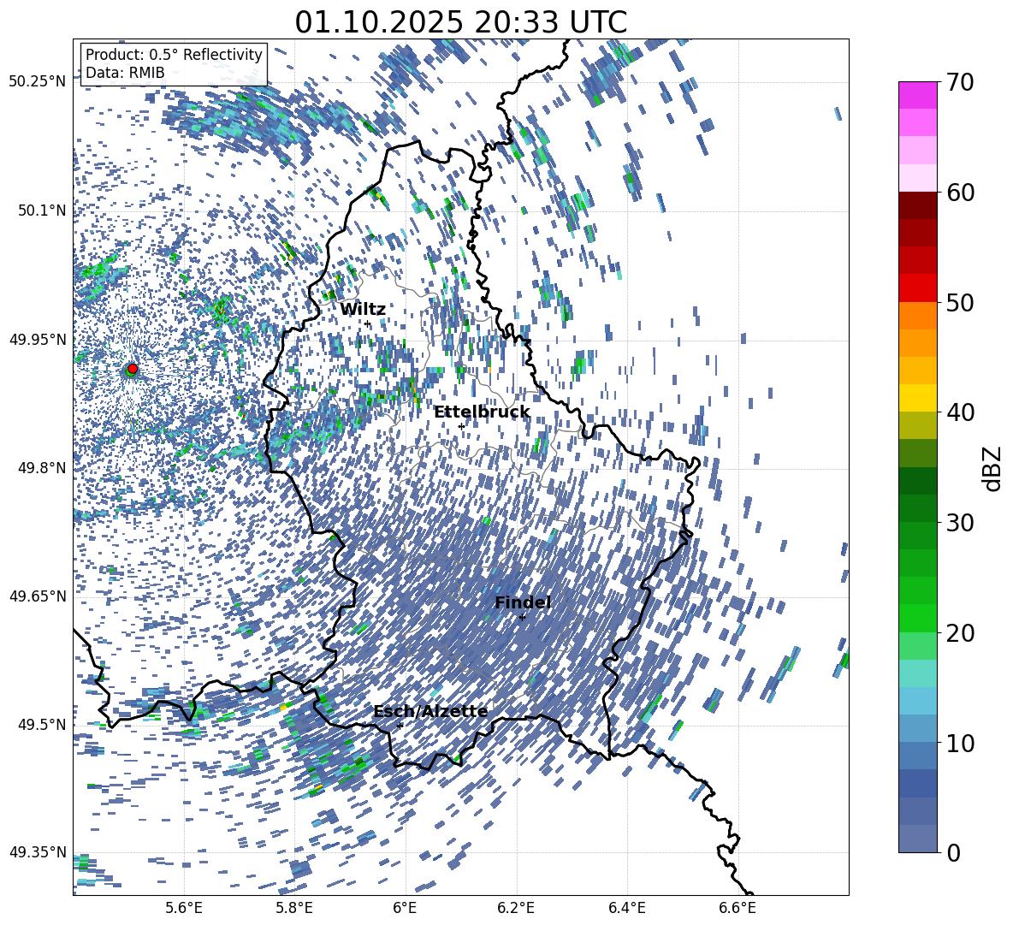Click the 0 colorbar tick label
Screen dimensions: 1013x925
(954, 852)
